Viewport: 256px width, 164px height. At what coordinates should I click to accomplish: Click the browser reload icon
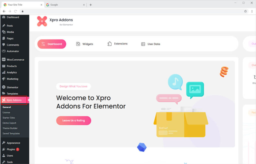click(x=15, y=11)
